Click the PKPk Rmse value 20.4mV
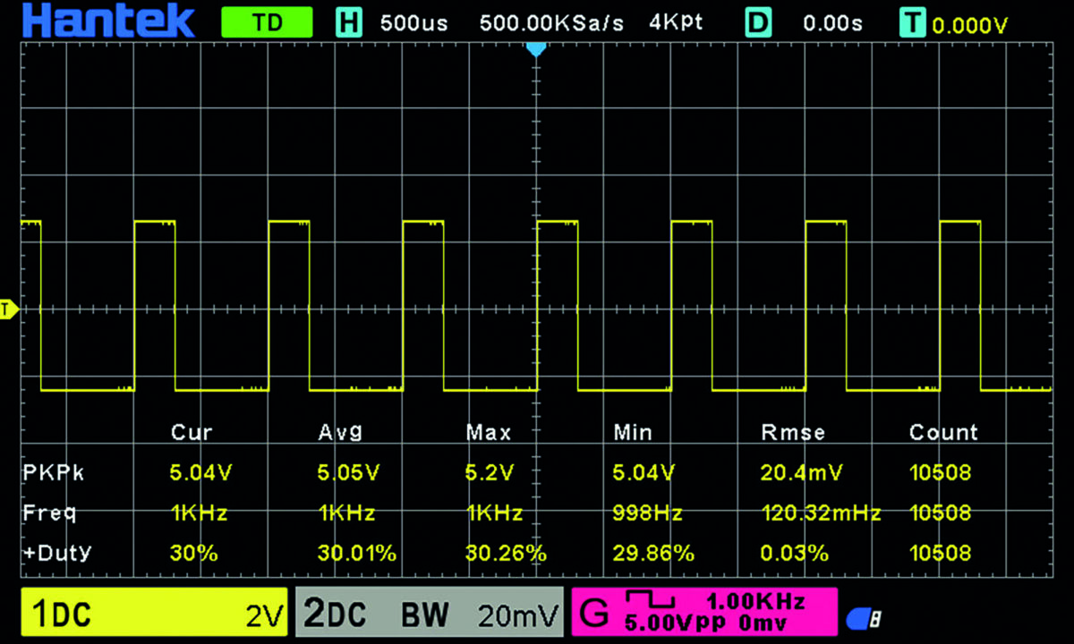This screenshot has width=1074, height=644. pos(801,472)
